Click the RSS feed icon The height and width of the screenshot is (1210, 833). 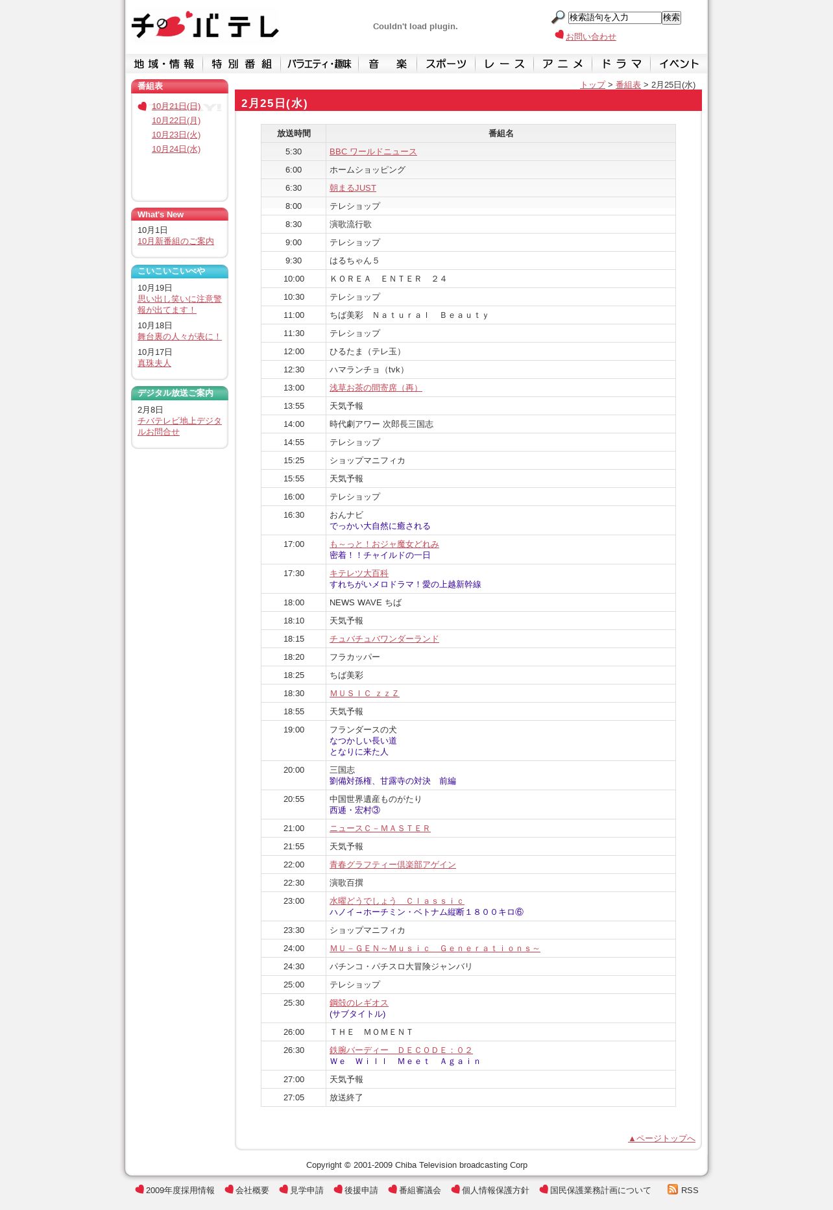pyautogui.click(x=673, y=1189)
